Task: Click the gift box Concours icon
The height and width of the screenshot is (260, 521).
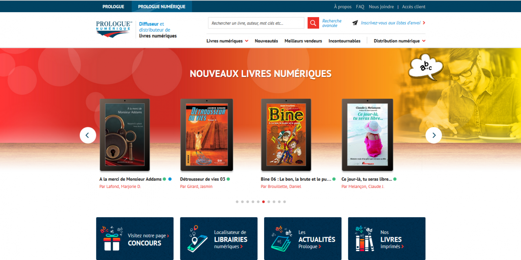Action: [x=112, y=239]
